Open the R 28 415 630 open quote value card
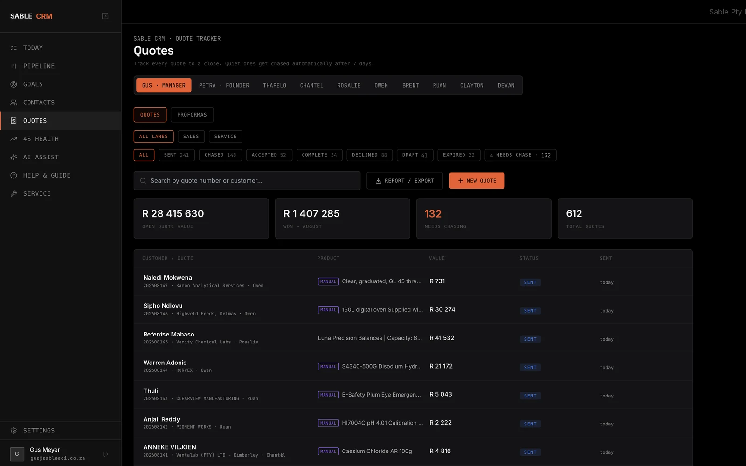746x466 pixels. tap(201, 219)
